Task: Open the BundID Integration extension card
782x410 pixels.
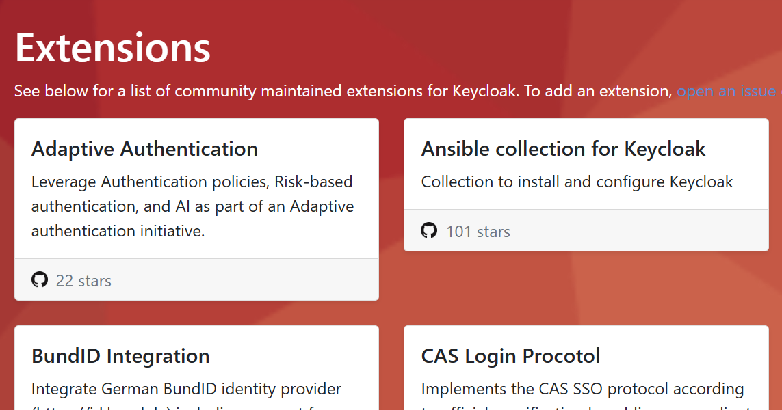Action: (x=196, y=369)
